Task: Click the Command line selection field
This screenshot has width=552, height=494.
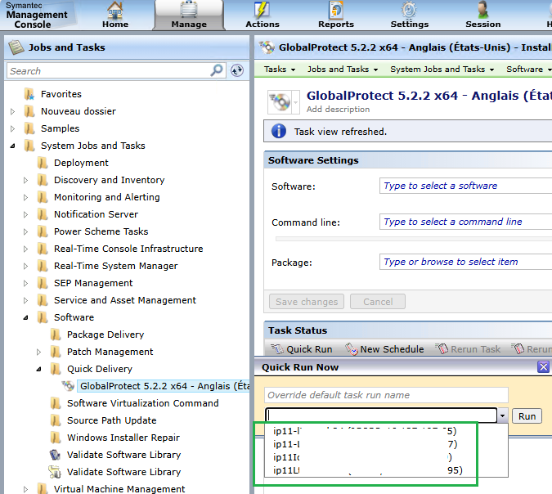Action: pos(465,222)
